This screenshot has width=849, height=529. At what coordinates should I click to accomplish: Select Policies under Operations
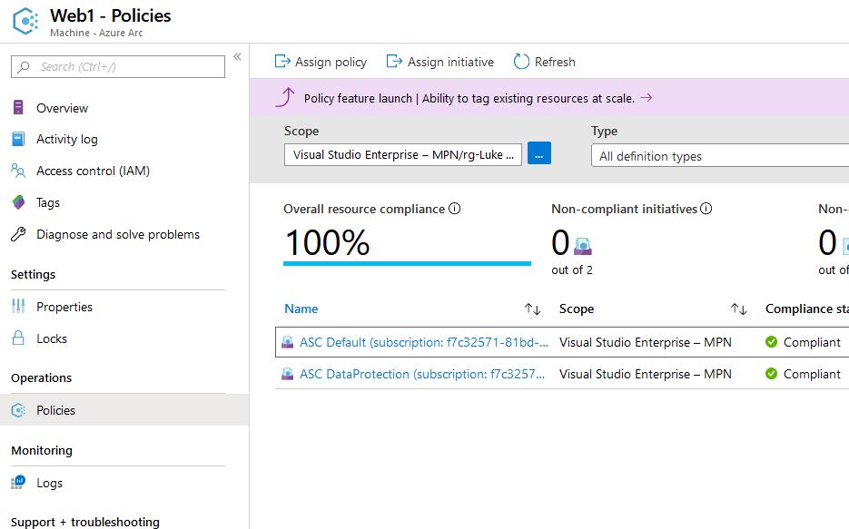click(55, 410)
